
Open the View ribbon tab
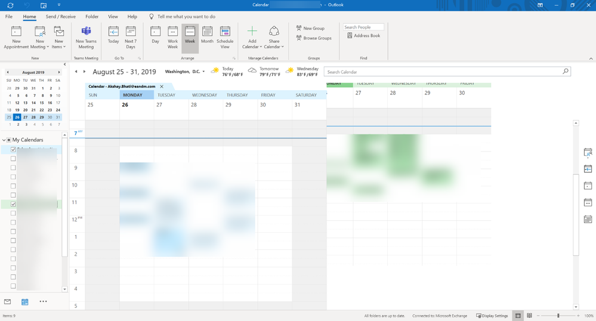click(113, 17)
